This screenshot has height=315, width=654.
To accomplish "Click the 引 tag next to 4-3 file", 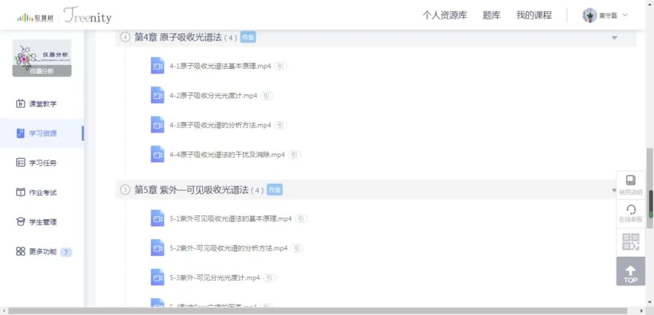I will click(x=280, y=125).
